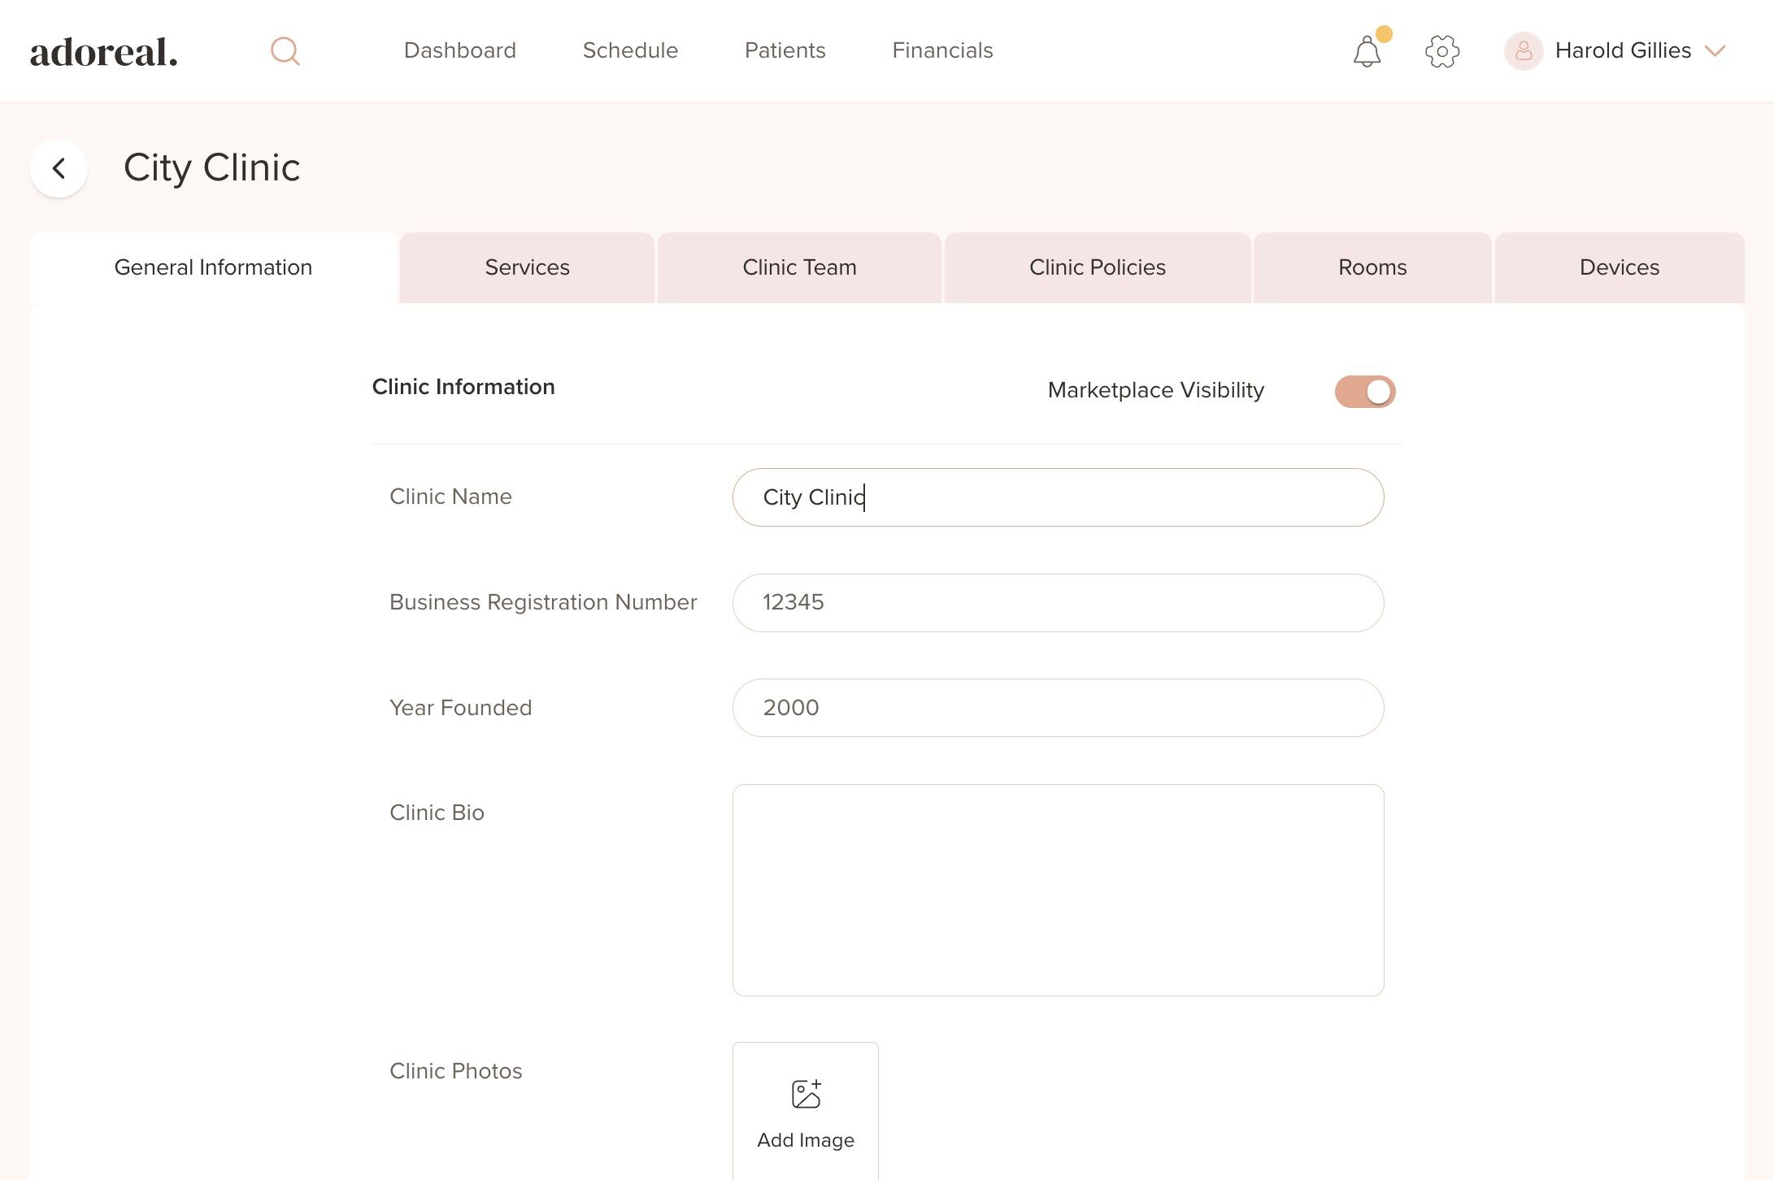Click the Add Image photo icon
1774x1180 pixels.
click(x=806, y=1094)
